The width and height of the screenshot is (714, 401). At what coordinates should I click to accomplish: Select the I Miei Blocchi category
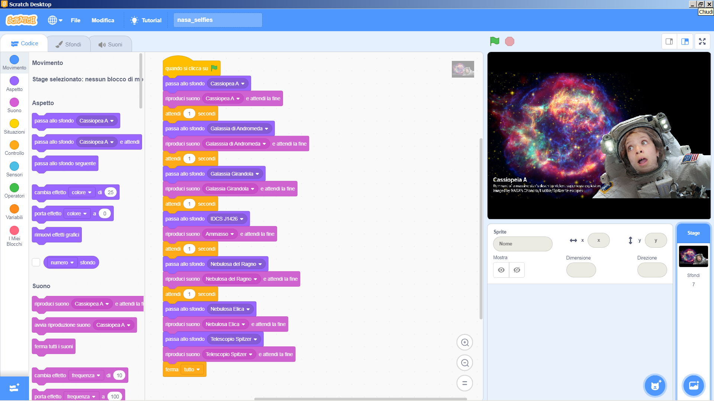pos(15,236)
